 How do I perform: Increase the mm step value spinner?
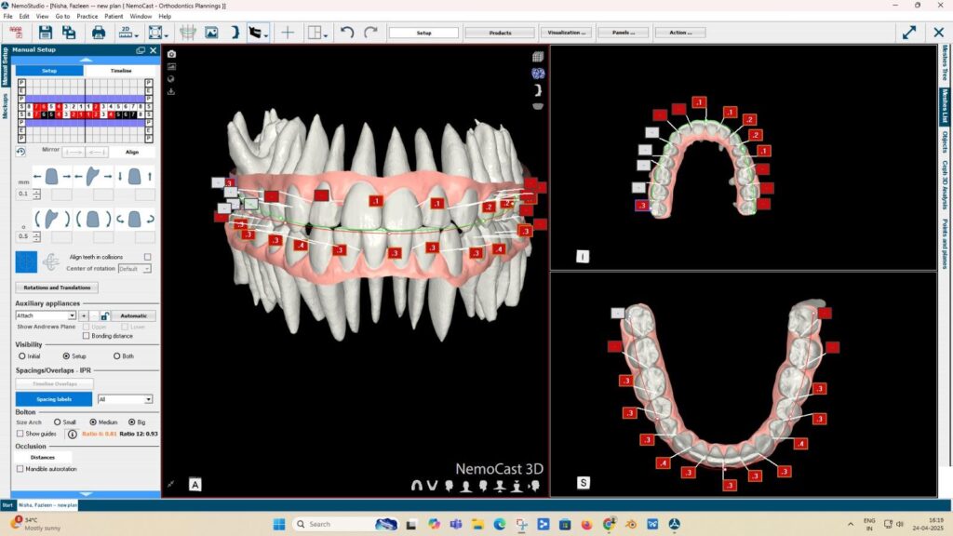36,192
